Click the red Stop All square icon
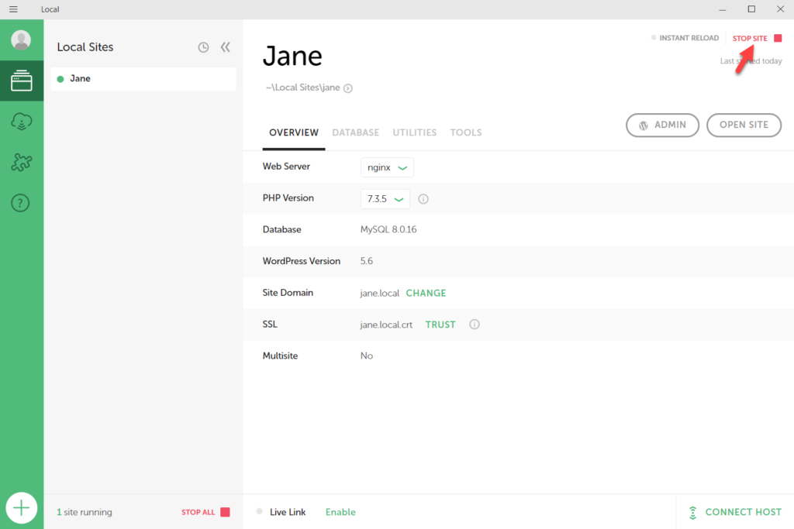Image resolution: width=794 pixels, height=529 pixels. 226,512
